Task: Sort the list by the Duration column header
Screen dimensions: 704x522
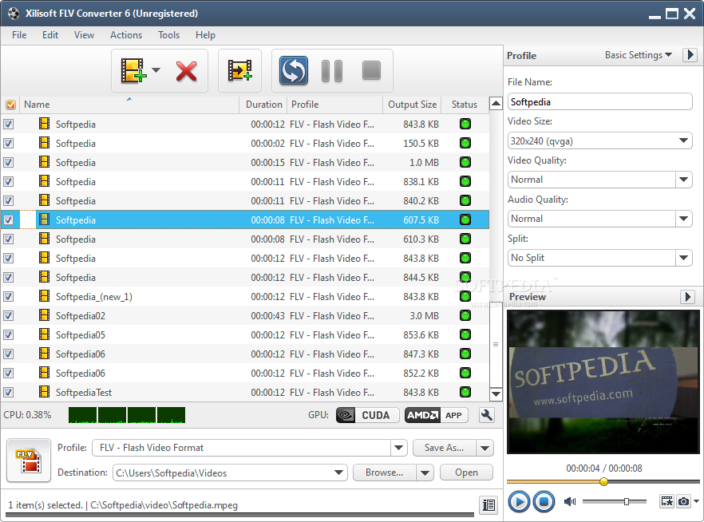Action: pos(263,105)
